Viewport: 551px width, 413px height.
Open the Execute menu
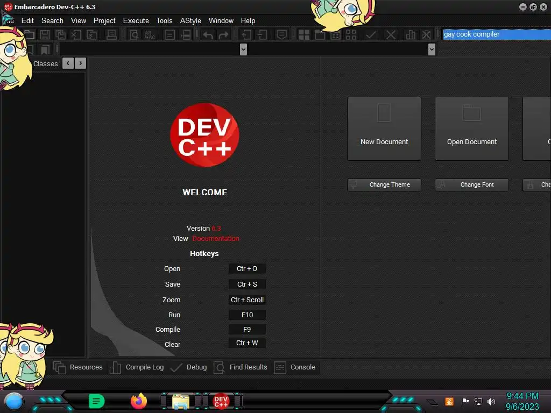coord(136,21)
